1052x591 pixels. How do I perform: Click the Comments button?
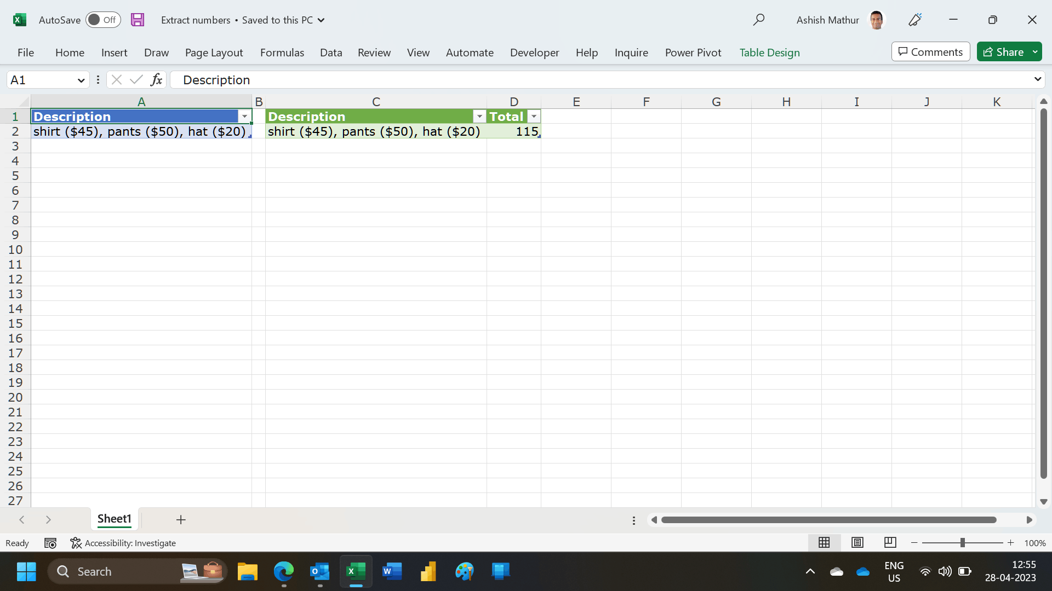click(x=930, y=52)
